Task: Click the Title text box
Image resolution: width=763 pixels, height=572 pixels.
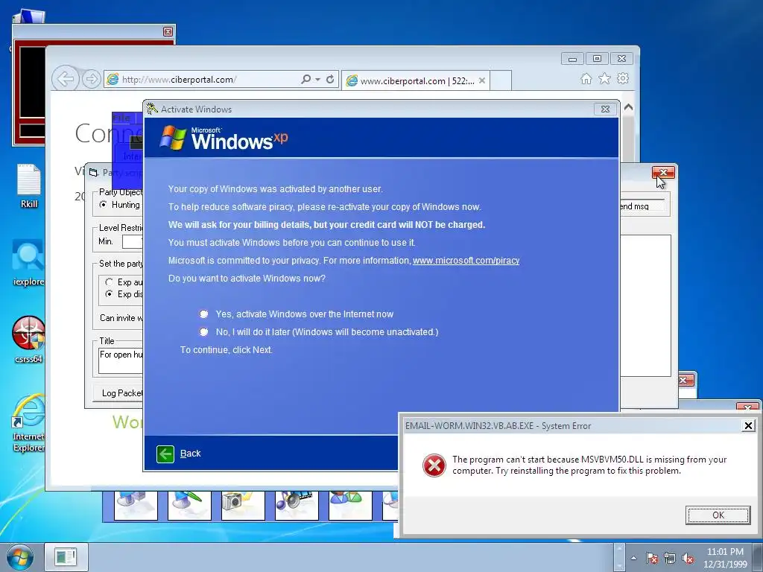Action: click(121, 360)
